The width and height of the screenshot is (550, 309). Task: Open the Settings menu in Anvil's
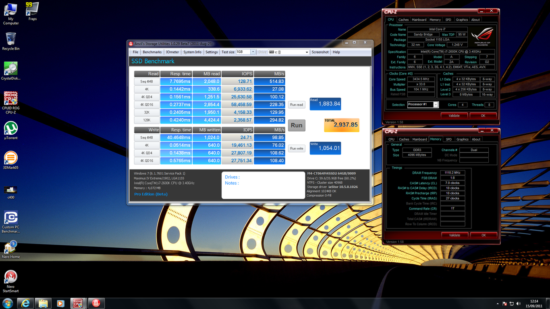212,52
